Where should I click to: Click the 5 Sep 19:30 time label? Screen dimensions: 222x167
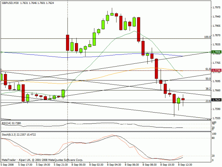coord(43,165)
